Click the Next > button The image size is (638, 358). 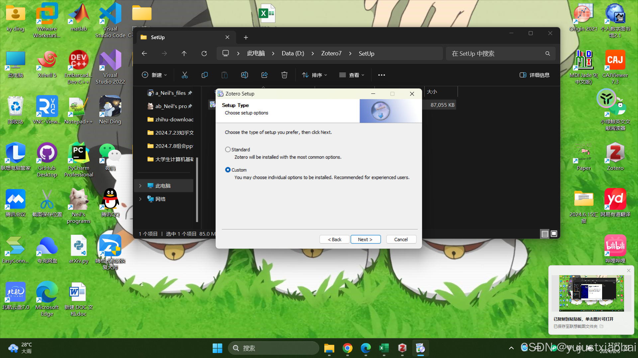coord(365,239)
